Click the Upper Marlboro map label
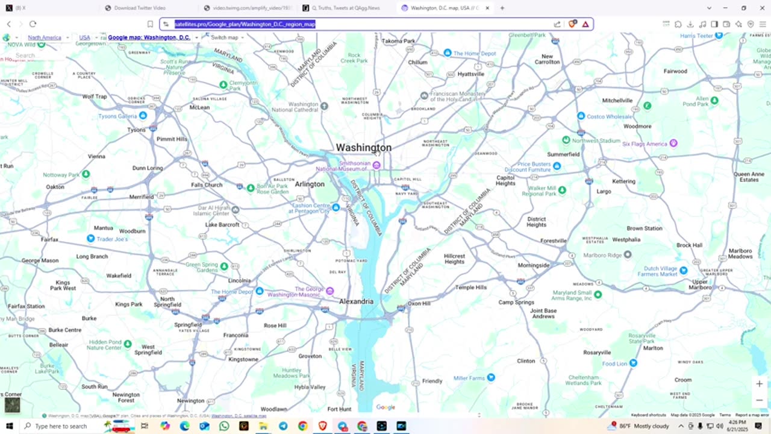Viewport: 771px width, 434px height. click(x=700, y=285)
